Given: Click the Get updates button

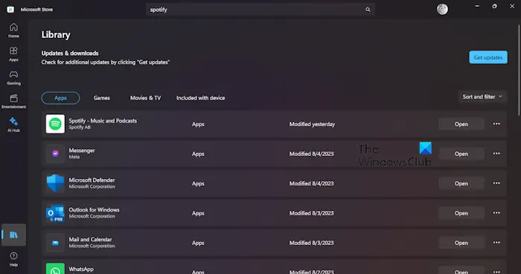Looking at the screenshot, I should [488, 57].
